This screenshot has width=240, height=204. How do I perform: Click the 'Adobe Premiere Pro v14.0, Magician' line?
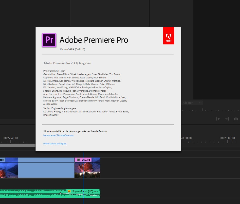(x=67, y=63)
